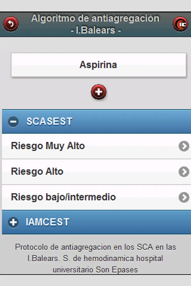Screen dimensions: 191x286
Task: Tap the red back arrow icon
Action: coord(11,24)
